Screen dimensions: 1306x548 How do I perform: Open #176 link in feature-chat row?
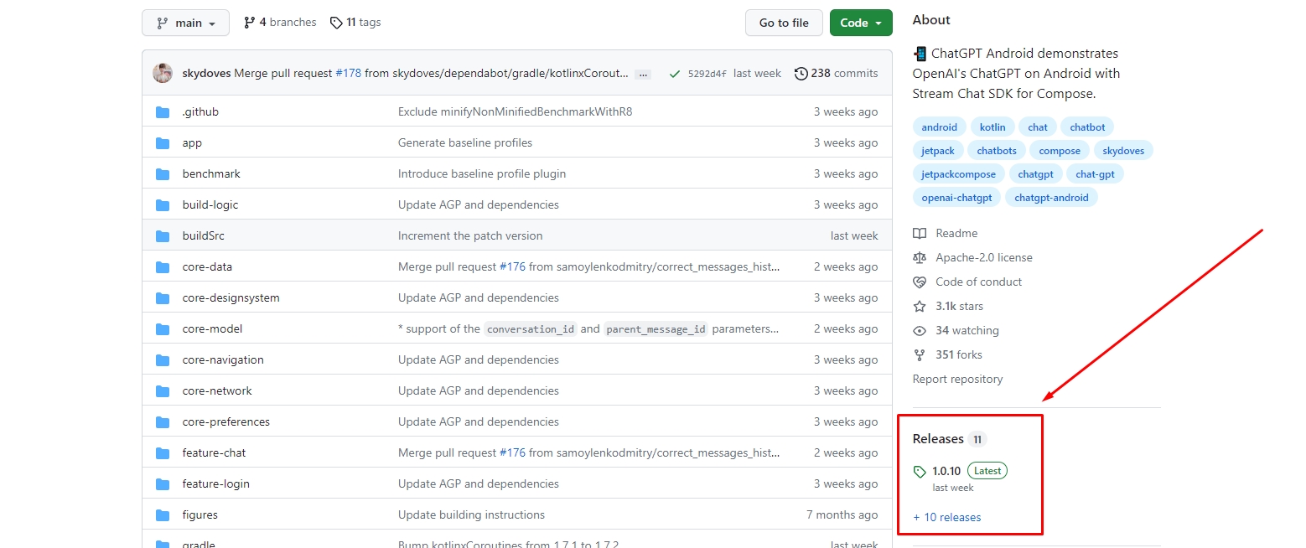pyautogui.click(x=512, y=452)
